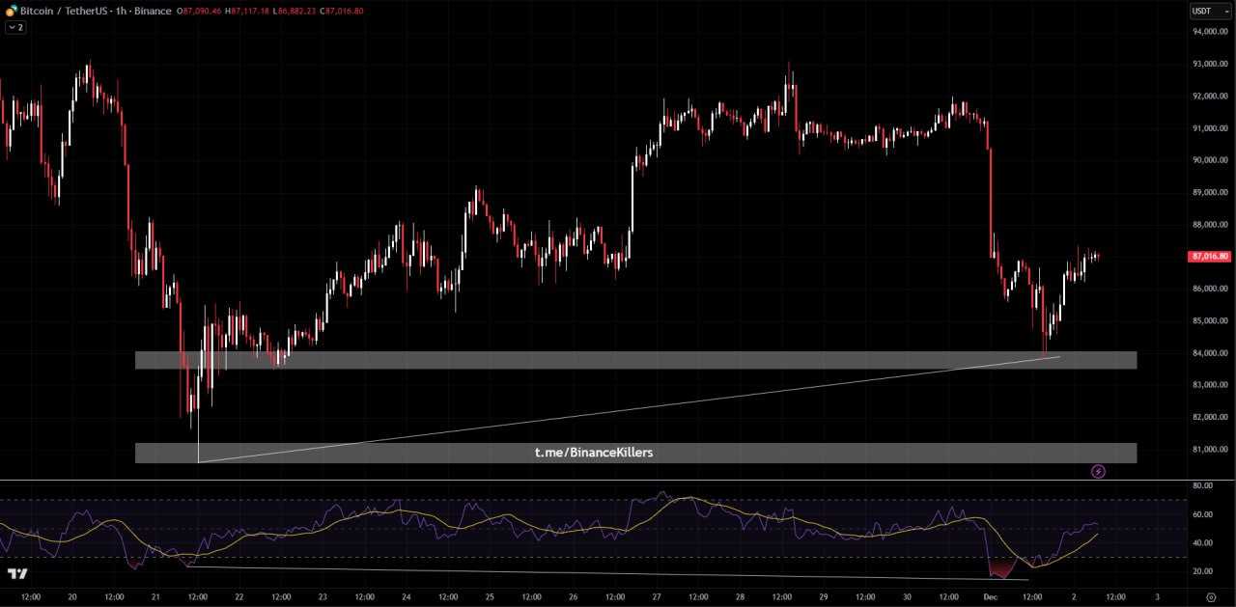The image size is (1236, 607).
Task: Select the RSI divergence trendline in lower pane
Action: click(x=579, y=572)
